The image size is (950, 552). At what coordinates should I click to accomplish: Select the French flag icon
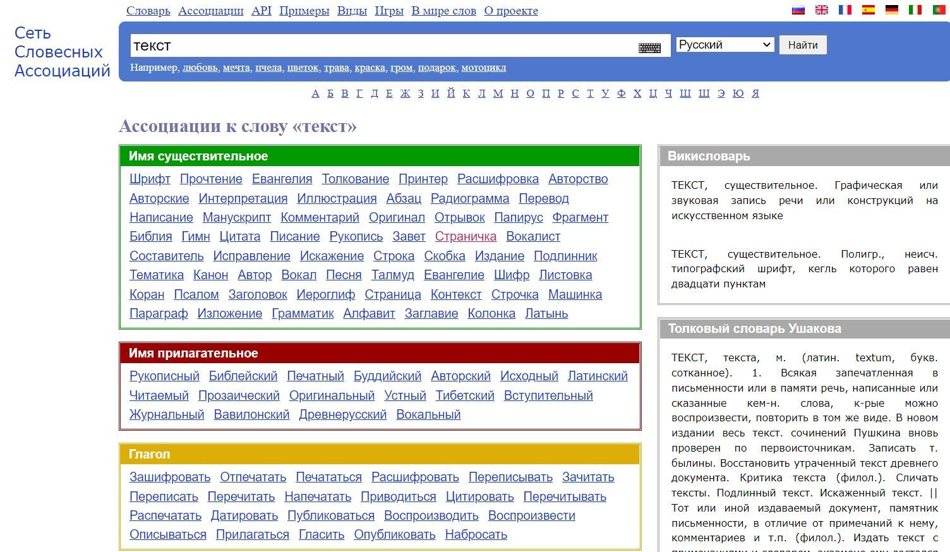tap(845, 10)
